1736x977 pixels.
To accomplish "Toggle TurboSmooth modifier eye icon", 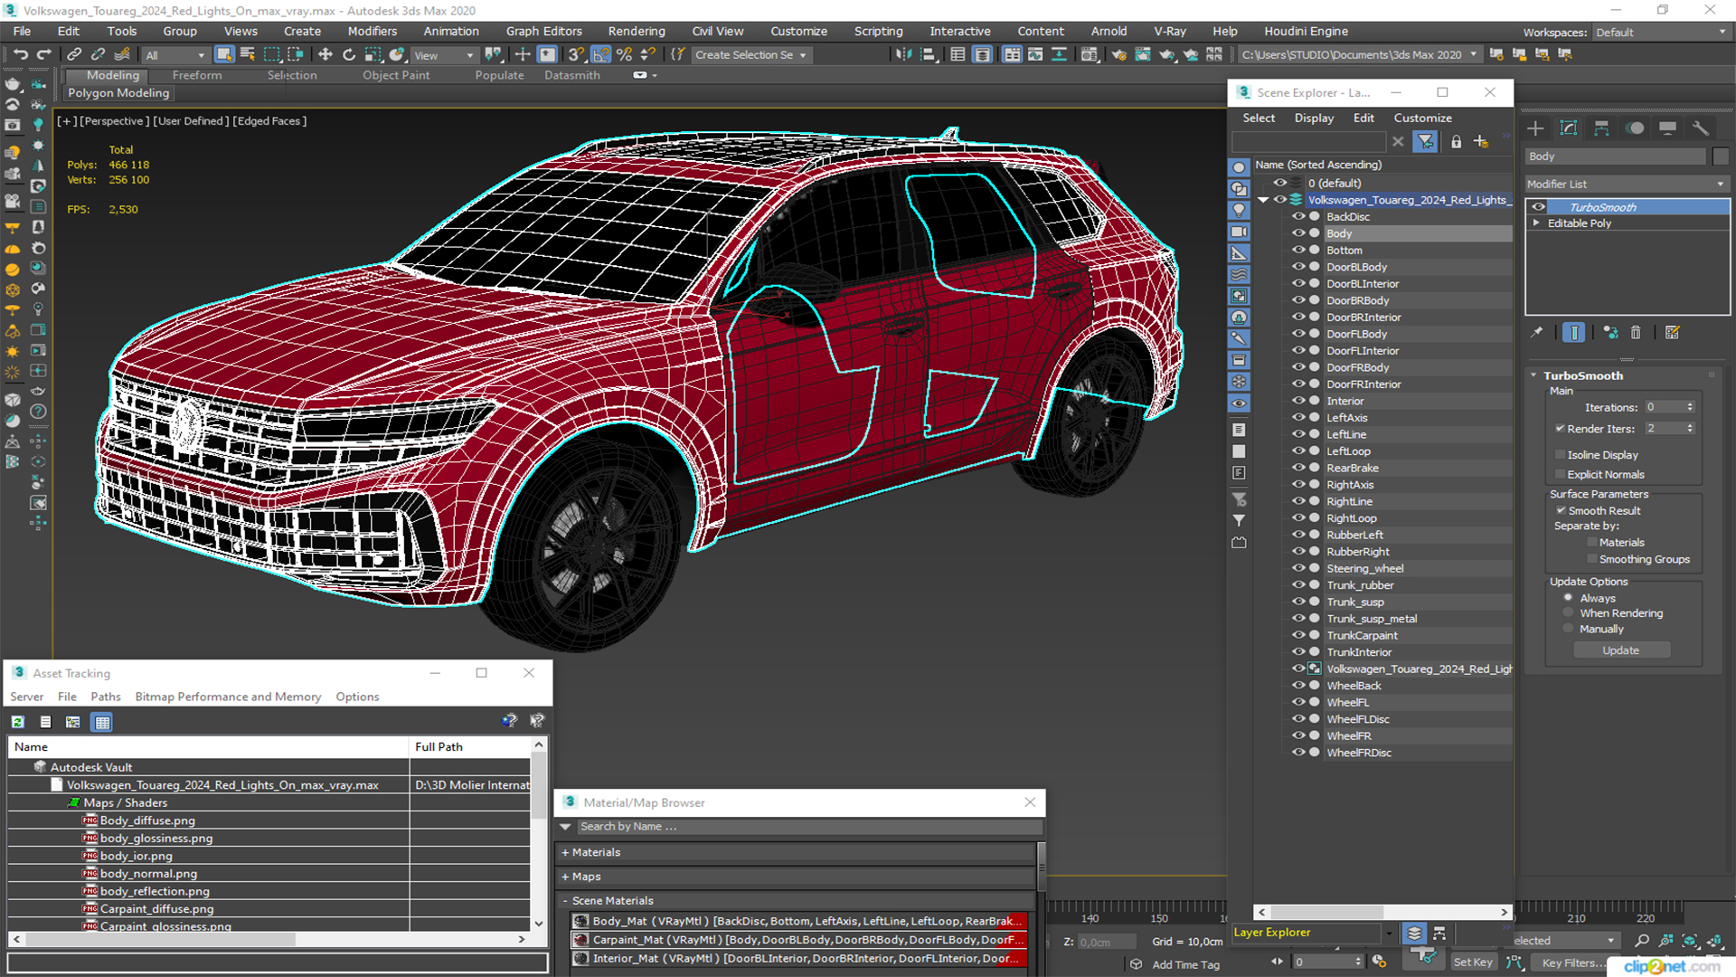I will point(1538,207).
